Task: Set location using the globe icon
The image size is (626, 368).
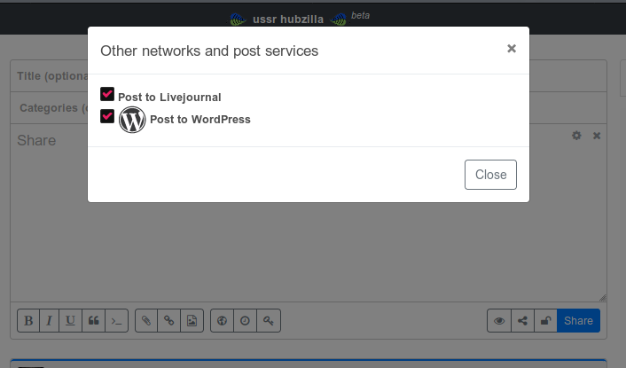Action: pyautogui.click(x=222, y=320)
